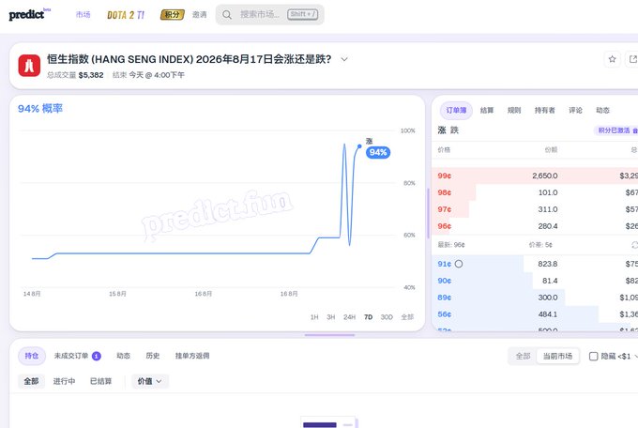Viewport: 638px width, 428px height.
Task: Open the 动态 tab in bottom panel
Action: (x=123, y=356)
